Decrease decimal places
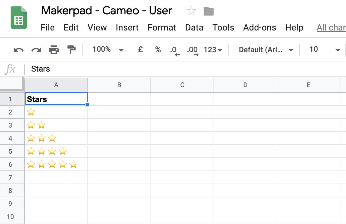The width and height of the screenshot is (346, 224). click(174, 50)
